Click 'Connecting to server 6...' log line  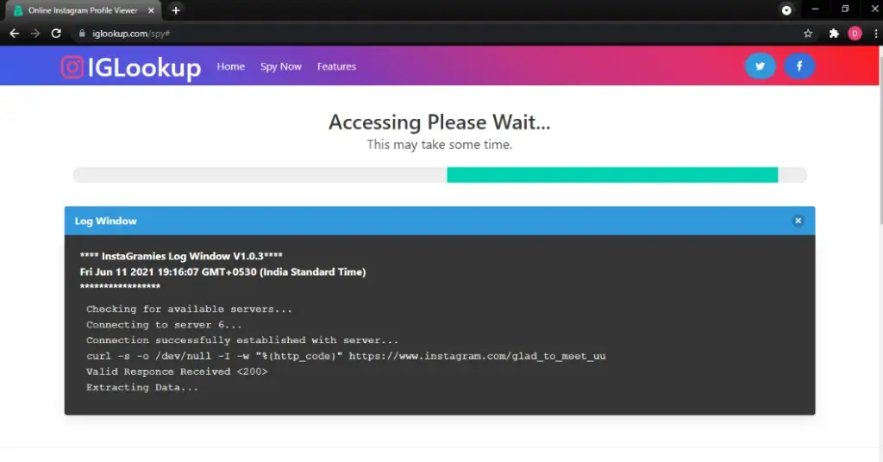pyautogui.click(x=164, y=325)
